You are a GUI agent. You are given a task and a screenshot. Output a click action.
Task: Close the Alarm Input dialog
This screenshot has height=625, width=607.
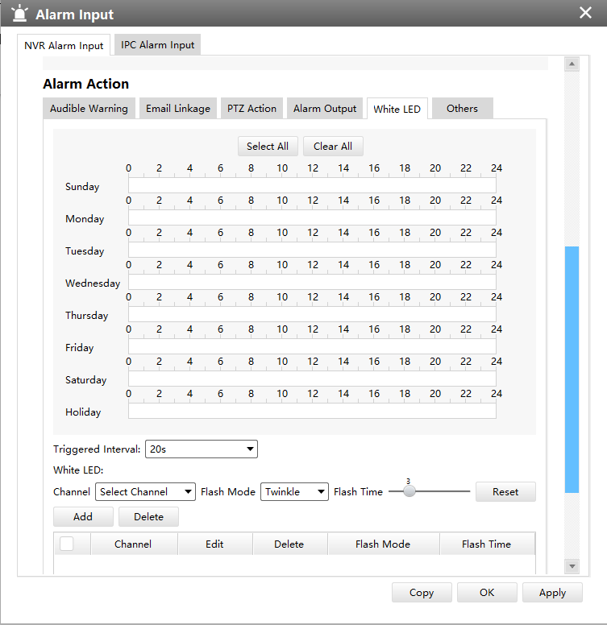(x=585, y=13)
